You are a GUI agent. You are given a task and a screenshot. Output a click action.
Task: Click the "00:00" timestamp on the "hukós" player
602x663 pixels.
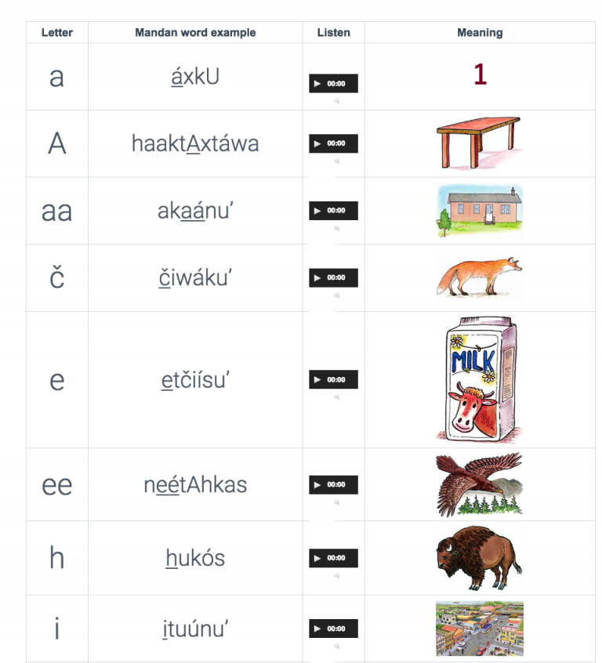[335, 558]
